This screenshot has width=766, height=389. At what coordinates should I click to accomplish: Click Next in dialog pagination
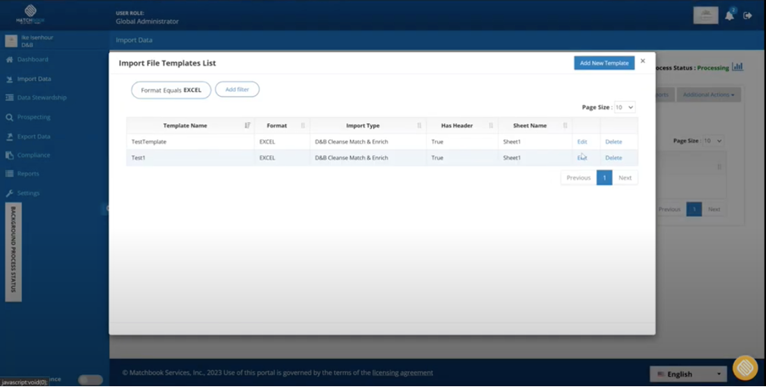(625, 177)
